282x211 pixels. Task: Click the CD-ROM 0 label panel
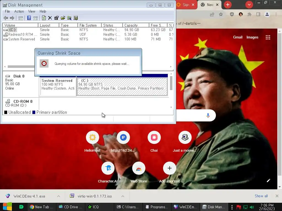[21, 103]
